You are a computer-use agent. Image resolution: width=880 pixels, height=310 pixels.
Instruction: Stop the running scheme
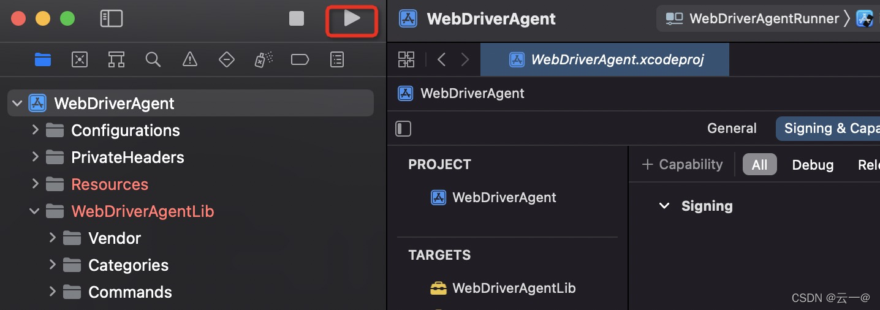click(x=297, y=19)
